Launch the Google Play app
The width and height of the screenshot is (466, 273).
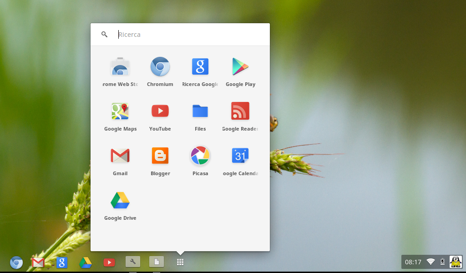click(x=240, y=66)
